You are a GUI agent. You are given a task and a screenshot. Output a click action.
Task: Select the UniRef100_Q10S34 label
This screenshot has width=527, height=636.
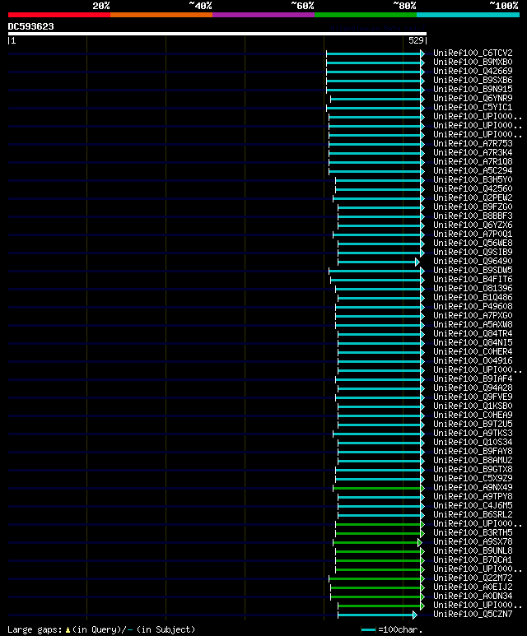click(473, 442)
